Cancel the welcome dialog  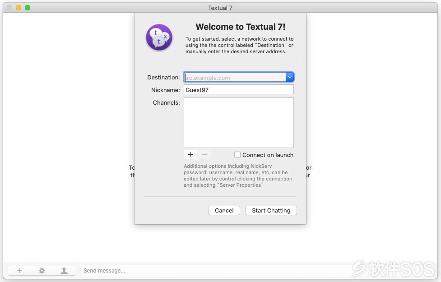point(224,211)
